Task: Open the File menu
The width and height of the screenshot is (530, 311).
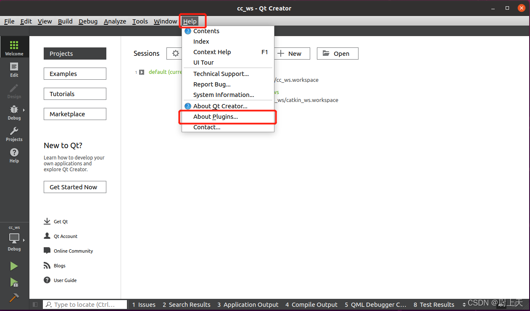Action: pyautogui.click(x=9, y=21)
